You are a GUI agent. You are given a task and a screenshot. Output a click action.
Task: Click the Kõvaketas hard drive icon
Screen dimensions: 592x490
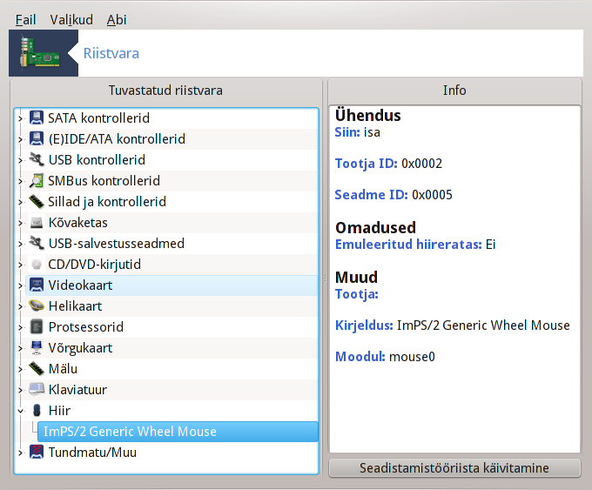click(37, 222)
